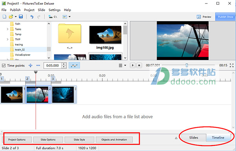Viewport: 236px width, 151px height.
Task: Click the Full duration: 7.0 s status
Action: click(x=50, y=148)
